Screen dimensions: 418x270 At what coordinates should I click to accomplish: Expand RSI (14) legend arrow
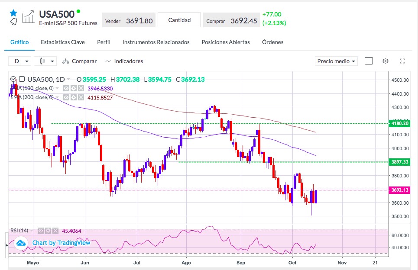32,231
